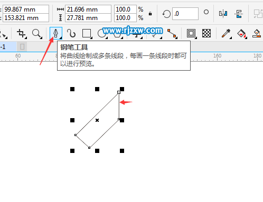The height and width of the screenshot is (202, 263).
Task: Click the lower 100.0 scale factor field
Action: pyautogui.click(x=125, y=18)
